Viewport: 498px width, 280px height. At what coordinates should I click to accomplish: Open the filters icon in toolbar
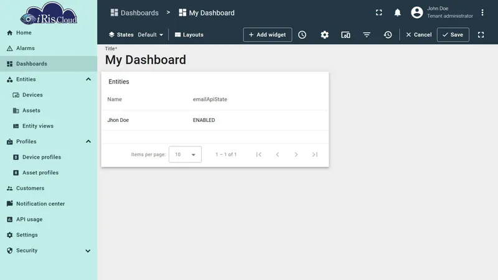367,35
